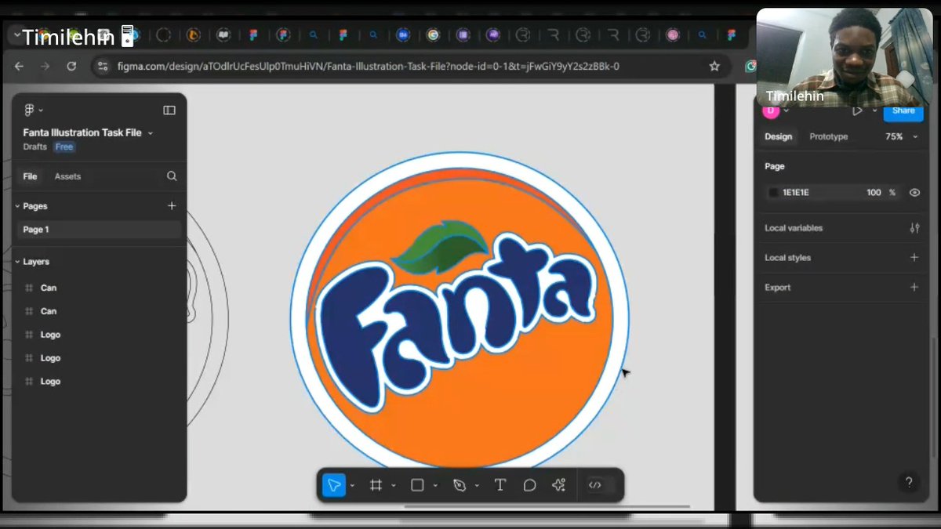Select the Rectangle shape tool
The height and width of the screenshot is (529, 941).
point(417,485)
